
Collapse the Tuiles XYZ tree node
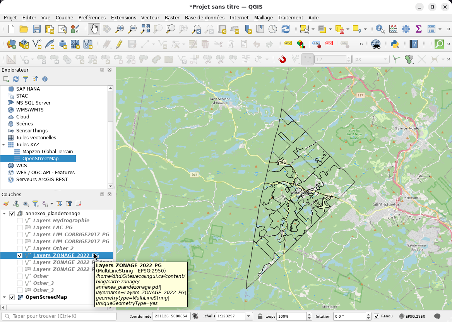coord(4,145)
